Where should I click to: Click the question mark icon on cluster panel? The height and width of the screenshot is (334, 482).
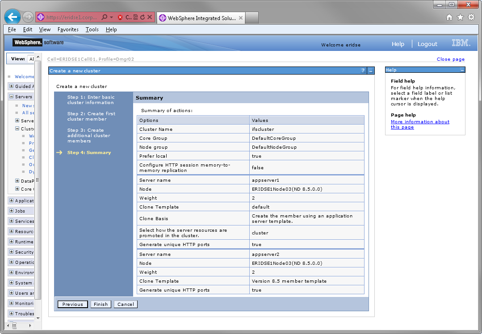363,71
